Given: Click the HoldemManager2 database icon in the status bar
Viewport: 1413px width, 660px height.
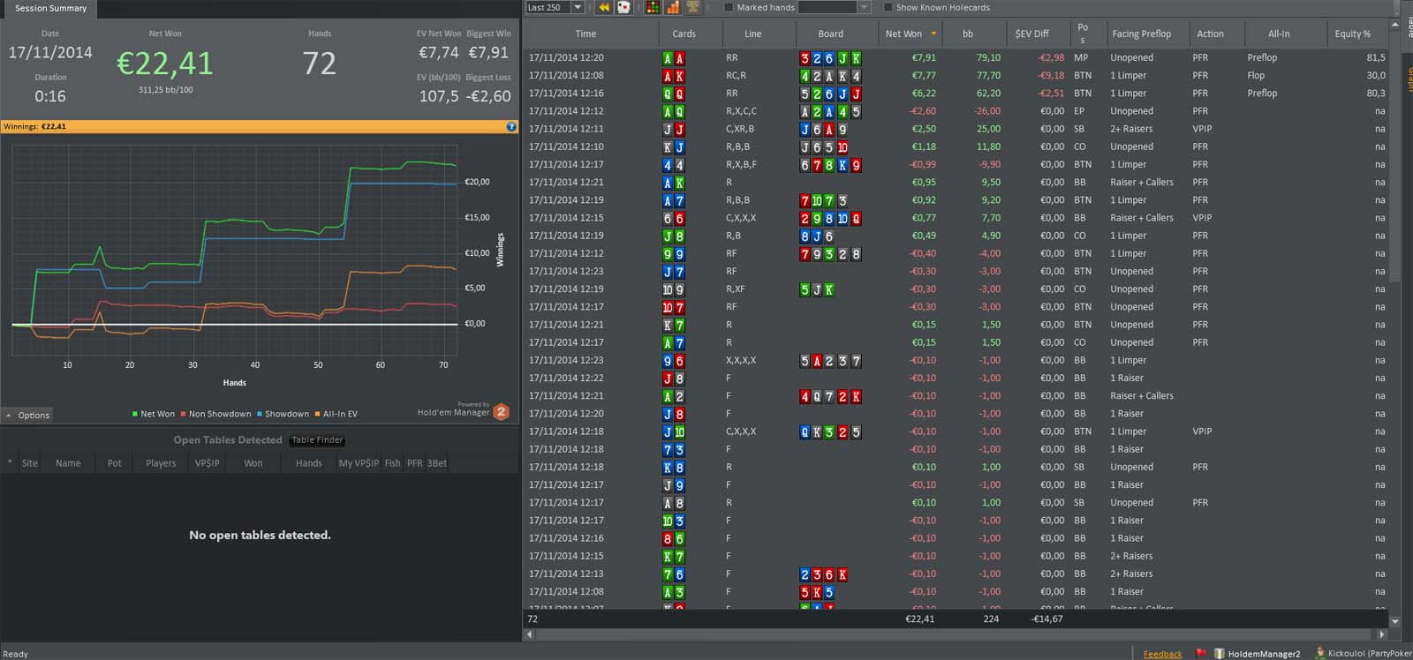Looking at the screenshot, I should coord(1220,654).
